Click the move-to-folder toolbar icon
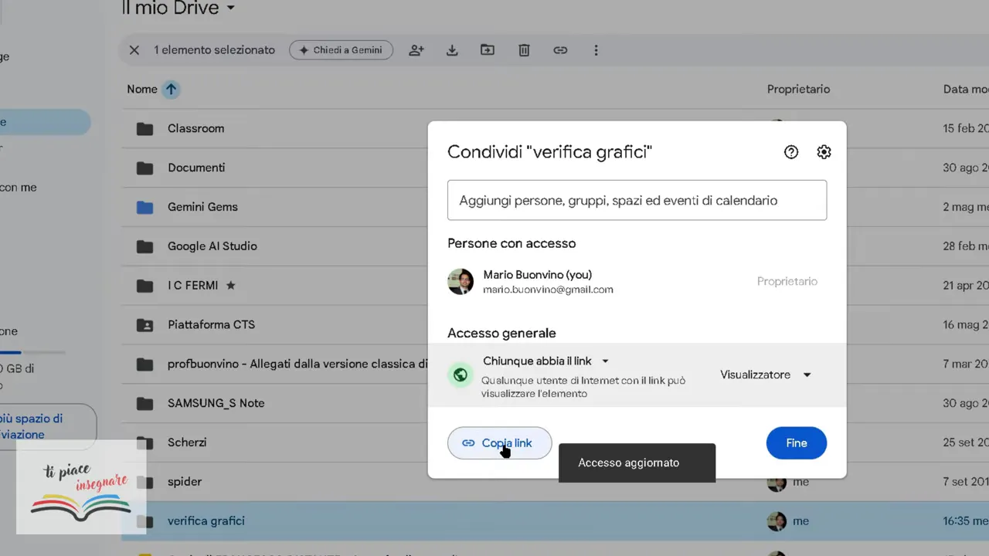 point(488,50)
